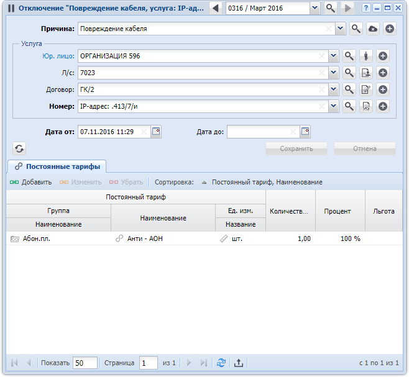Image resolution: width=409 pixels, height=377 pixels.
Task: Click pause icon in window title
Action: click(11, 8)
